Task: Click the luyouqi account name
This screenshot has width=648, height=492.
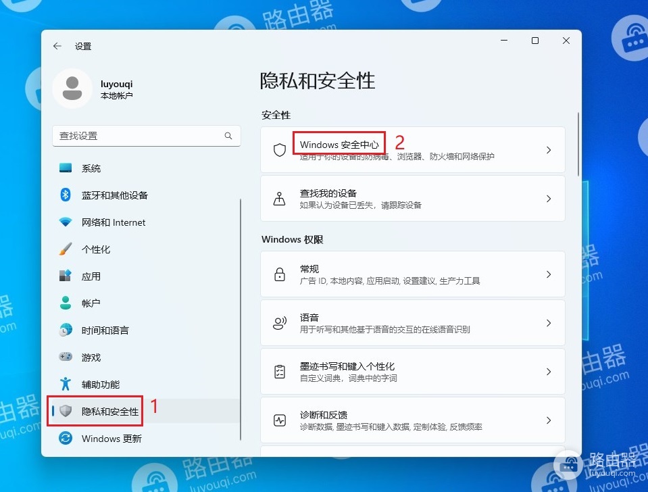Action: pos(116,84)
